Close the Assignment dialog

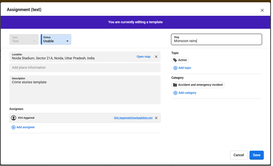262,10
